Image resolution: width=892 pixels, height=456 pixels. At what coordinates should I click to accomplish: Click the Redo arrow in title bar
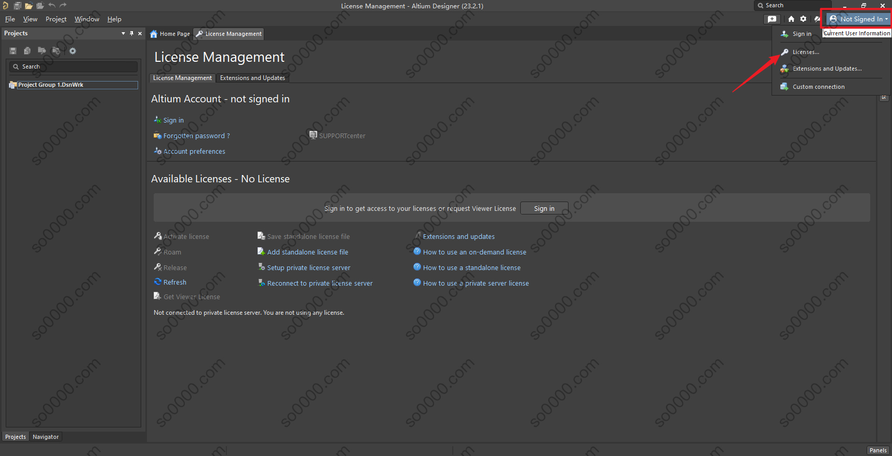tap(63, 5)
